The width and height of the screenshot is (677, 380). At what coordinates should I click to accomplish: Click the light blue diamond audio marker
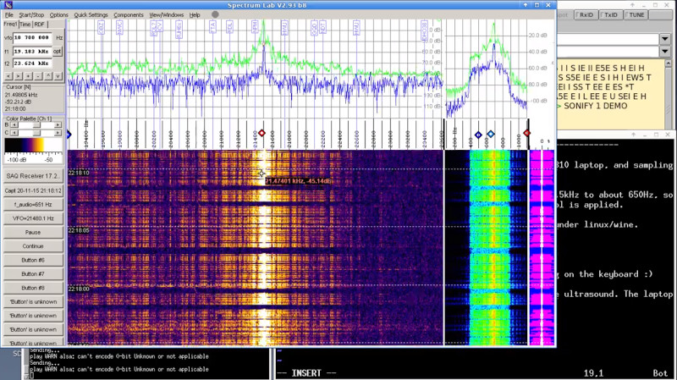pos(491,135)
